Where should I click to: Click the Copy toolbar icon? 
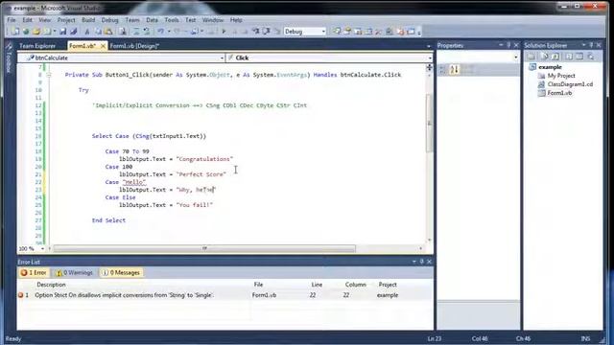click(98, 32)
